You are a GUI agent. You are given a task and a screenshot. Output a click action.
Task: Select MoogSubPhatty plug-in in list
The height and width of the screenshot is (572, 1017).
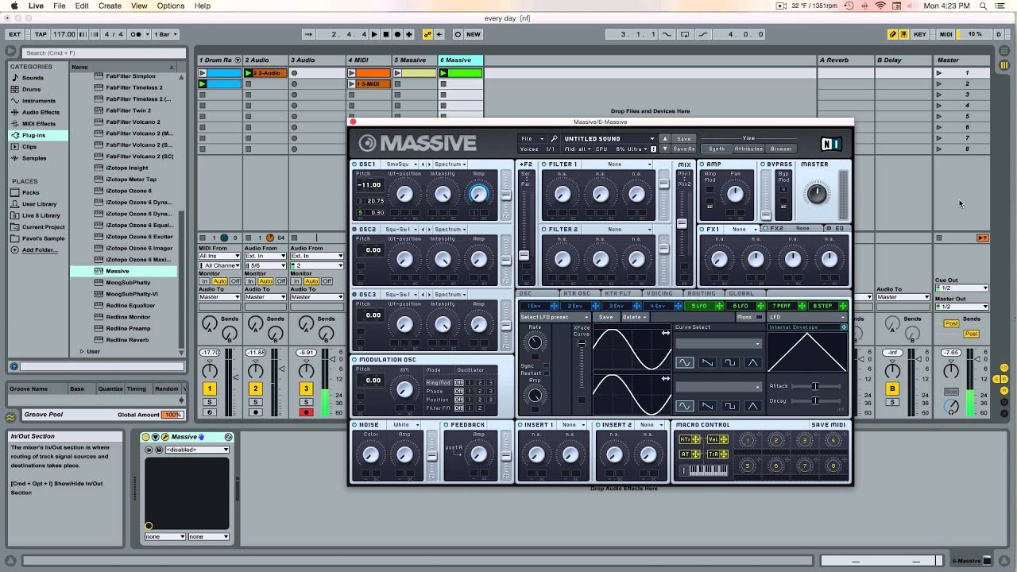tap(128, 283)
